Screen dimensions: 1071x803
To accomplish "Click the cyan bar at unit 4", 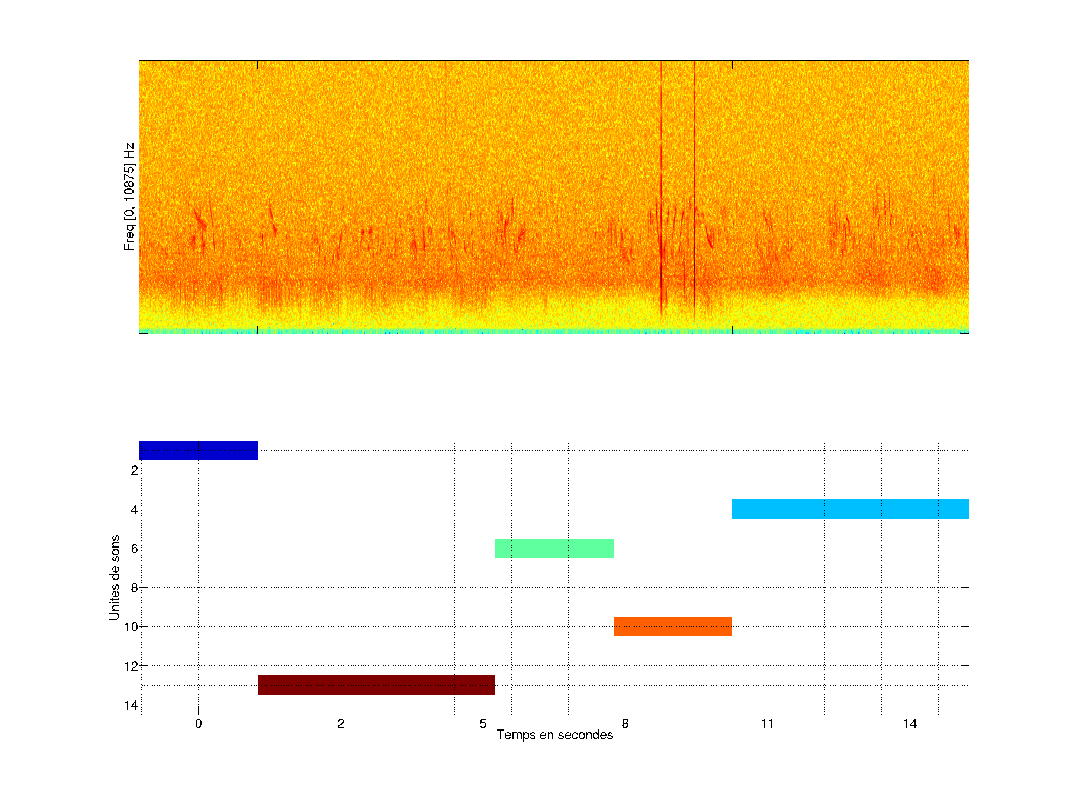I will click(850, 509).
